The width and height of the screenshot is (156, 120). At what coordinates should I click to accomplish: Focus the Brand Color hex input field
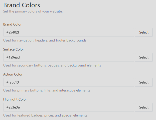69,32
